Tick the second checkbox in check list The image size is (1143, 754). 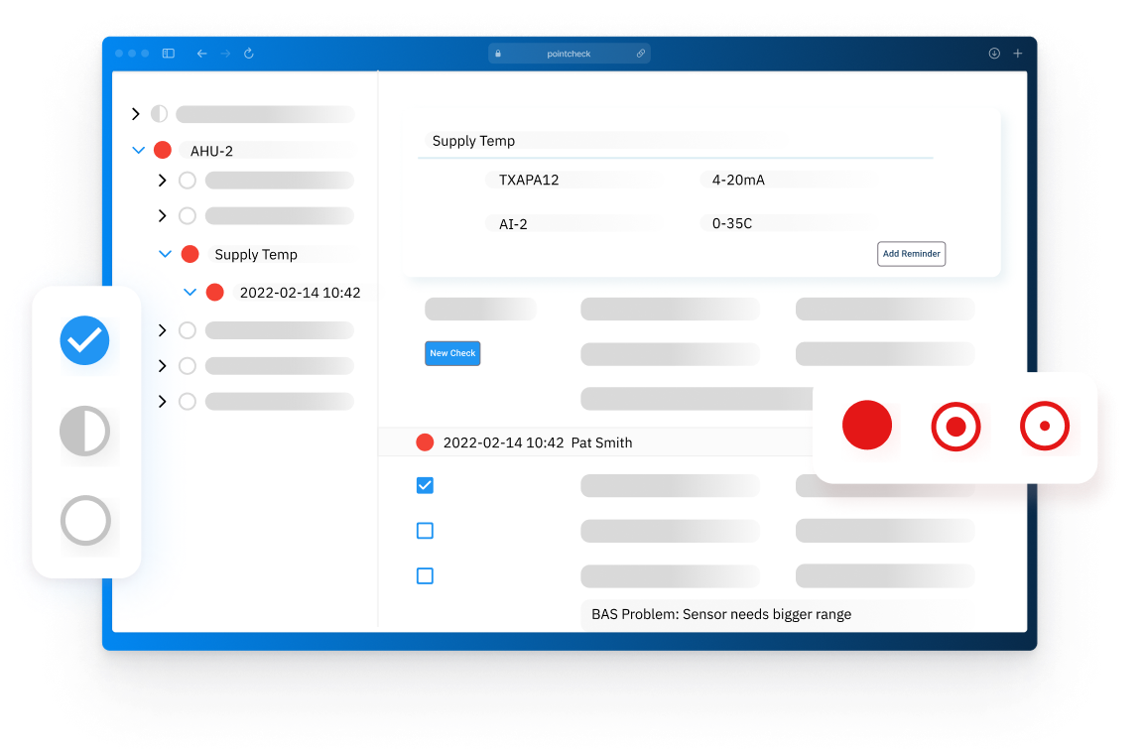[425, 530]
